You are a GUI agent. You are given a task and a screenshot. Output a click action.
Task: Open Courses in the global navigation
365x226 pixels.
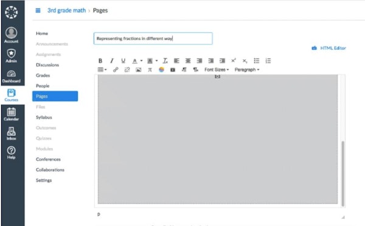pos(12,95)
